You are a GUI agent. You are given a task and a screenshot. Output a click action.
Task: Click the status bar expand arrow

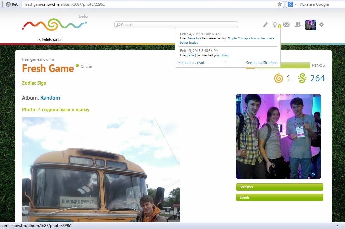tap(337, 226)
